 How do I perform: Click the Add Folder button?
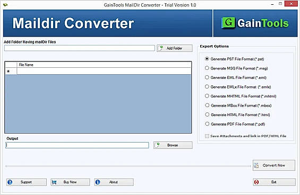pos(175,48)
